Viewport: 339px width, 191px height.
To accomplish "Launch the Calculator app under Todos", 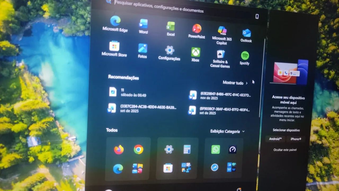I will tap(187, 149).
